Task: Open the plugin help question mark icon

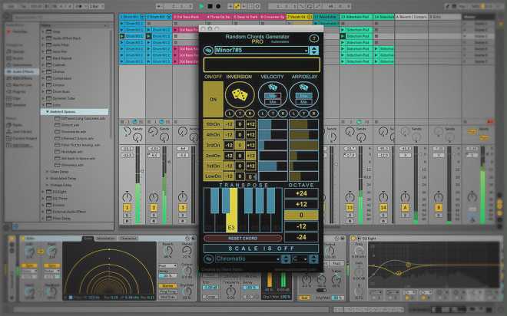Action: click(313, 38)
